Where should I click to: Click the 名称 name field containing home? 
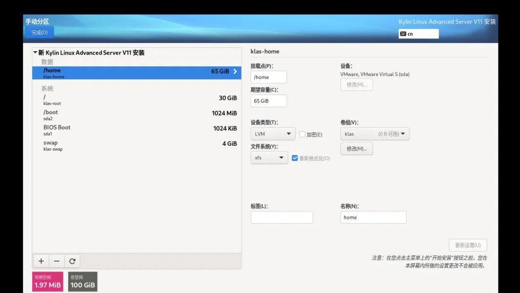pos(374,217)
